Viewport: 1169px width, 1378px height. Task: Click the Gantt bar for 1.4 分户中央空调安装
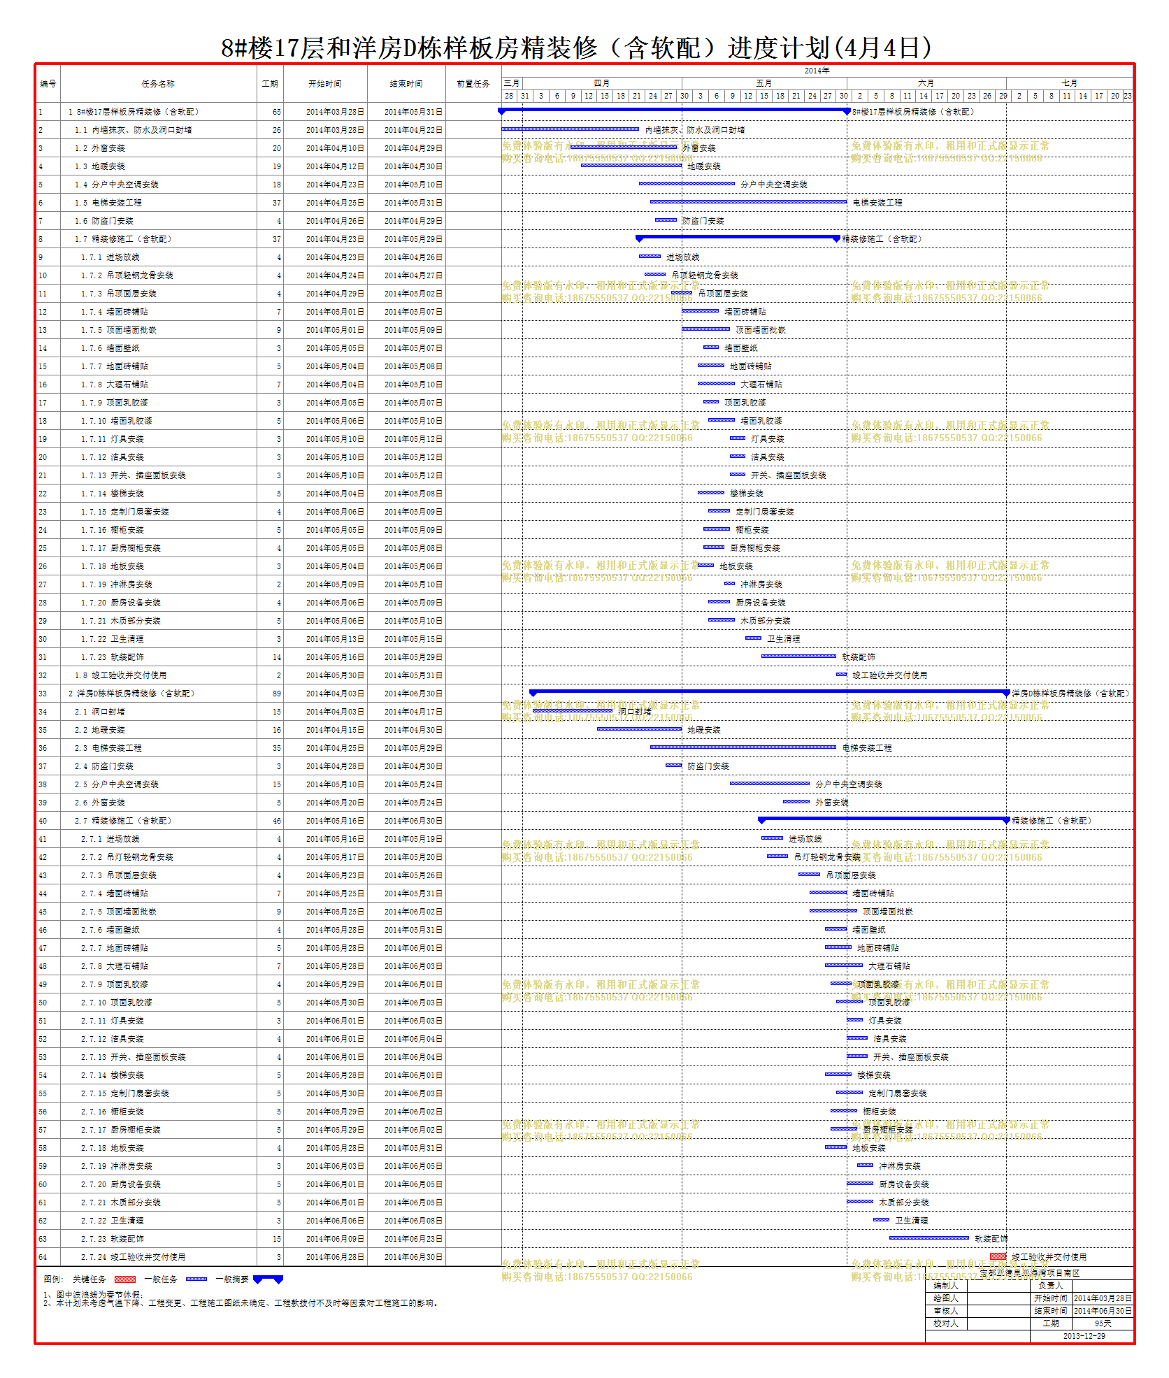point(687,183)
